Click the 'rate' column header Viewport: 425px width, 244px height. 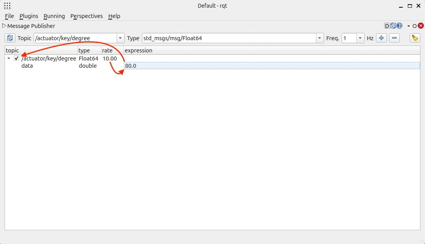(112, 50)
